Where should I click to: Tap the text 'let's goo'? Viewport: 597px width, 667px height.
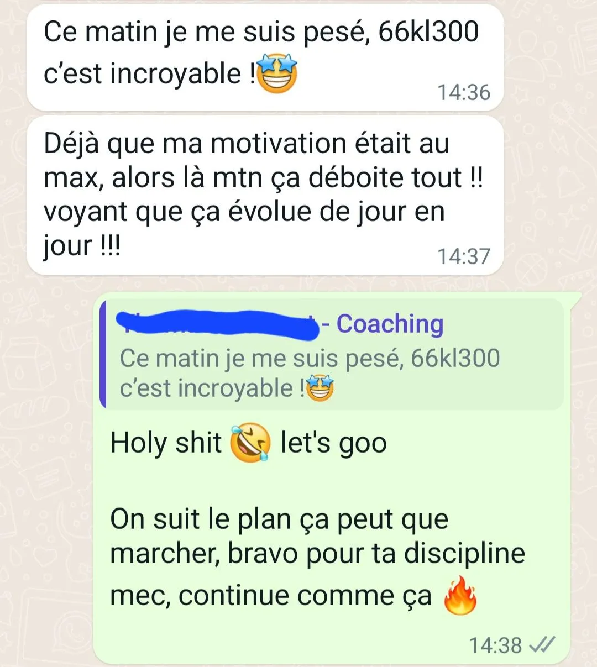334,443
